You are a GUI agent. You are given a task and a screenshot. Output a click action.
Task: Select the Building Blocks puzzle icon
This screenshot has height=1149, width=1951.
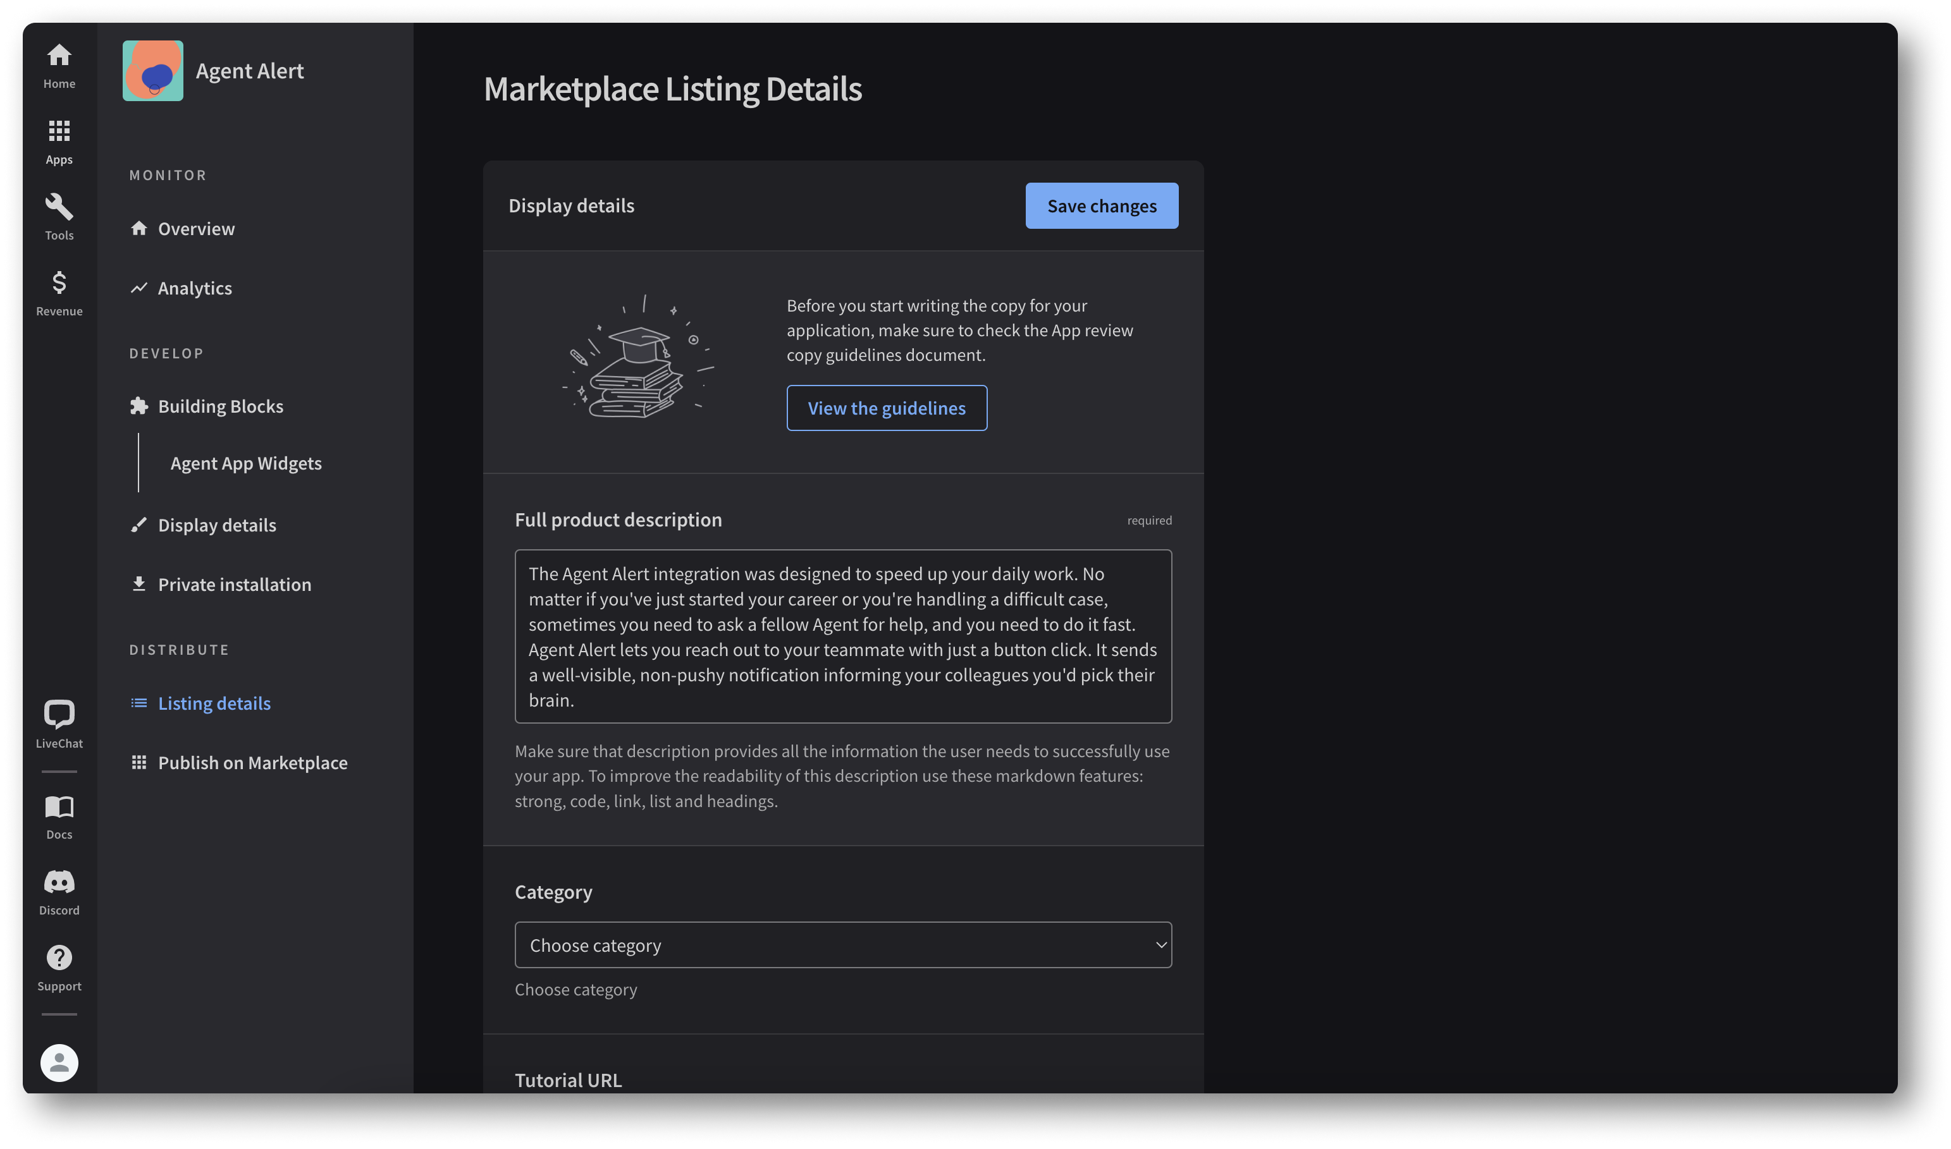click(x=139, y=405)
